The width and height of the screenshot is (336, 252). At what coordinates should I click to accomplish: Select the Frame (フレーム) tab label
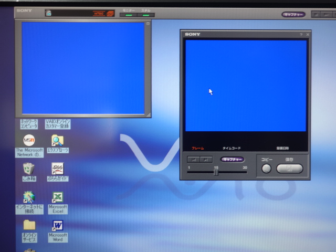click(x=197, y=149)
